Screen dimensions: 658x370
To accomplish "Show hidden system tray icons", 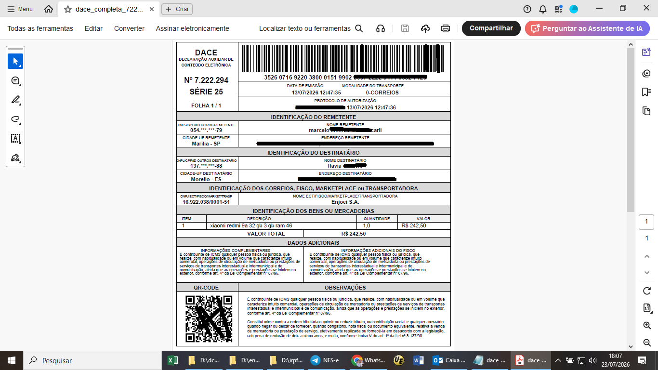I will tap(558, 360).
